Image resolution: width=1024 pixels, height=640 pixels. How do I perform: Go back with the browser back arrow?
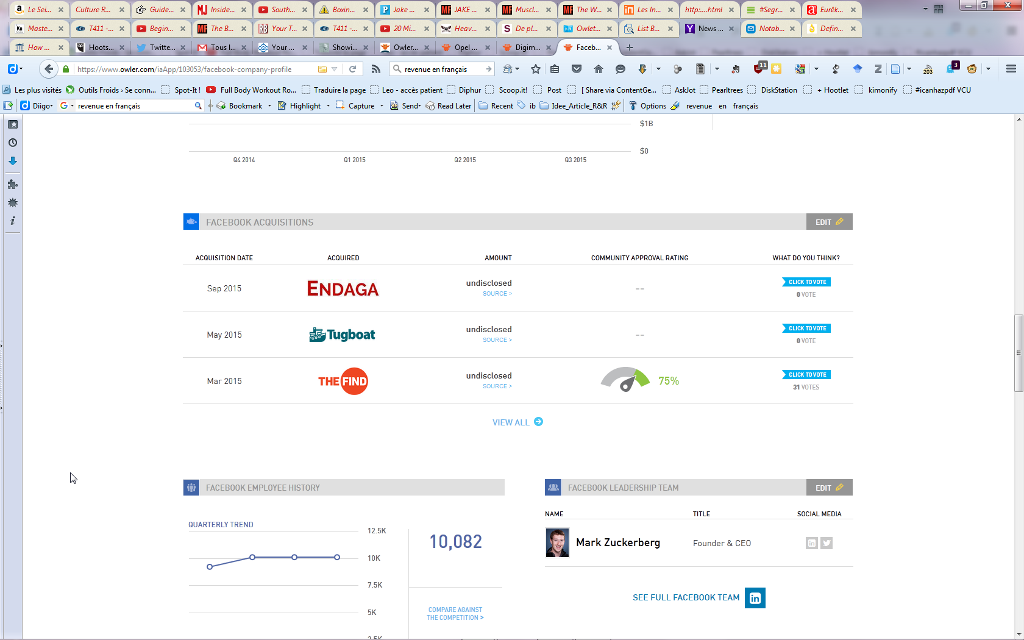pyautogui.click(x=49, y=69)
